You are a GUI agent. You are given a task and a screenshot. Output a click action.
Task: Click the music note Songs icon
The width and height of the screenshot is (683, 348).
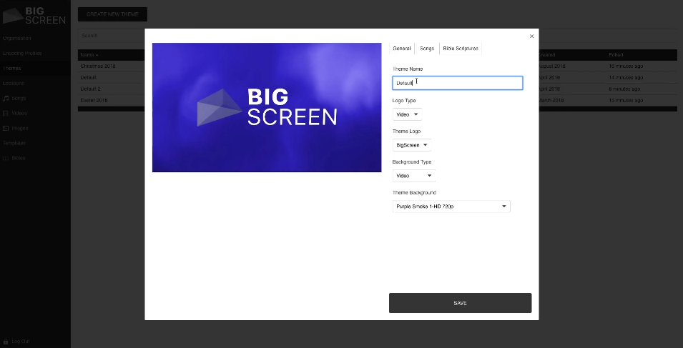pyautogui.click(x=6, y=99)
